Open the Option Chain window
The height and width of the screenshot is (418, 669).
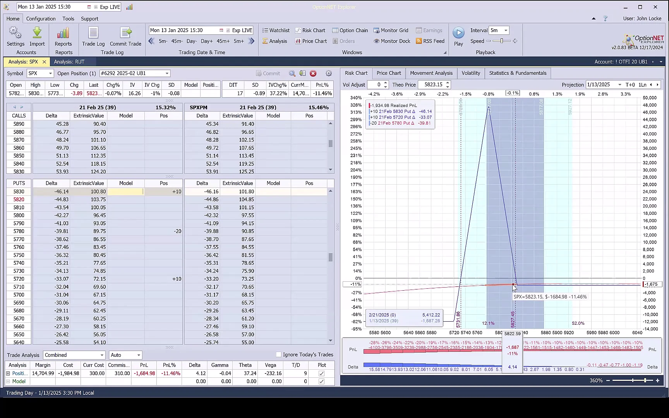pos(350,30)
